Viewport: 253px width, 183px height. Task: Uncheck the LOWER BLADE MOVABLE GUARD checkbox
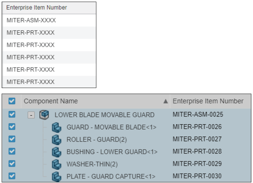[12, 115]
